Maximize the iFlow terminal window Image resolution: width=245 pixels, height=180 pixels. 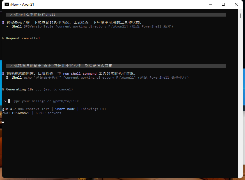(x=223, y=4)
